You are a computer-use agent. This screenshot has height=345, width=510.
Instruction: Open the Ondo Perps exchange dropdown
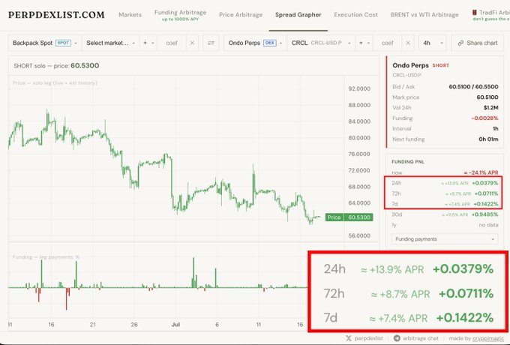[x=255, y=43]
